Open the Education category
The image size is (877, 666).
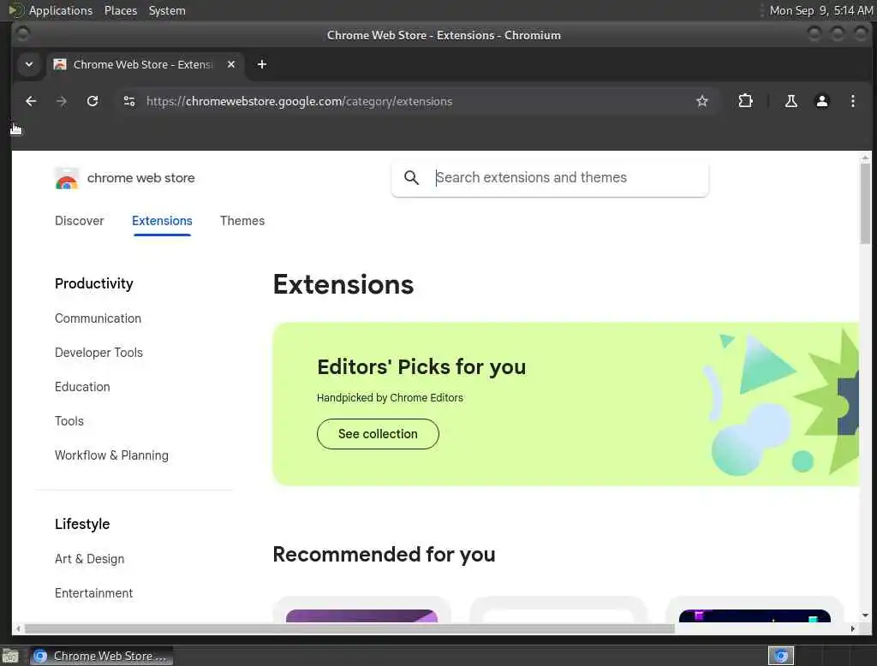click(82, 387)
